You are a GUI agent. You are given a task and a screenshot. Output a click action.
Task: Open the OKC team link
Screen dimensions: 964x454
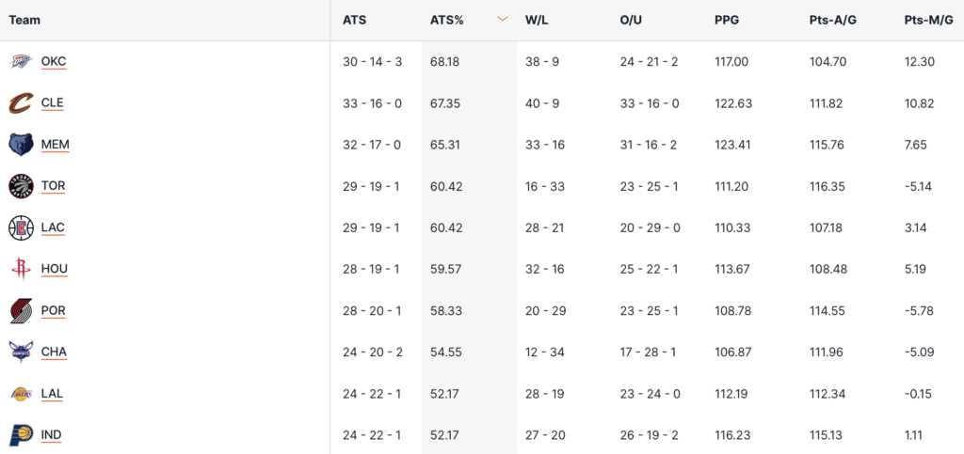(54, 62)
